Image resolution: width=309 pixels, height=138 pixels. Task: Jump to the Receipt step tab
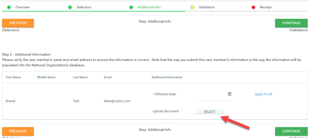[265, 7]
